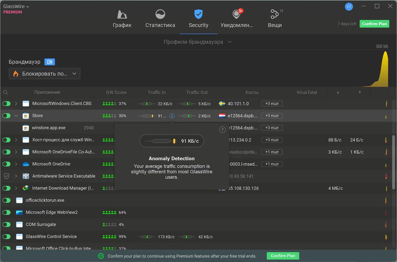Click the COM Surrogate app icon

pyautogui.click(x=19, y=224)
